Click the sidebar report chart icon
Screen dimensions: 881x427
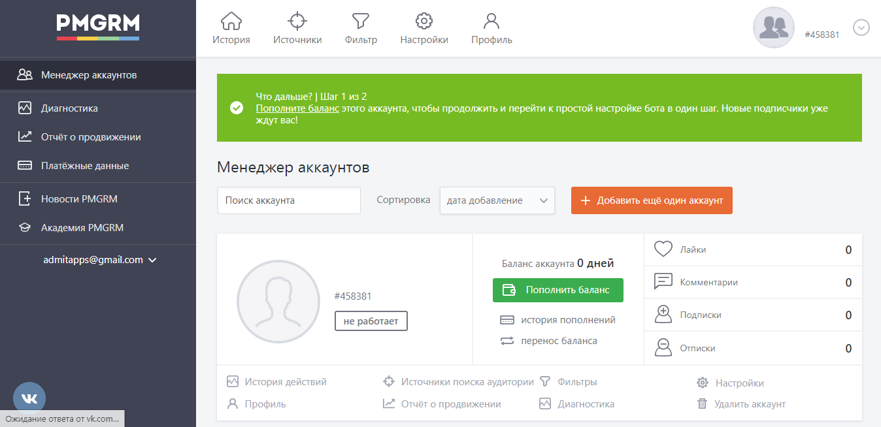point(25,136)
